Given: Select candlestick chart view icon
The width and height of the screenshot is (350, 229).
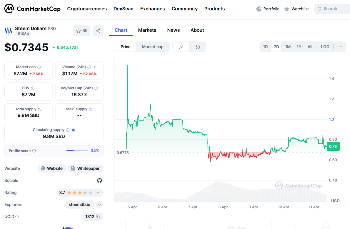Looking at the screenshot, I should (198, 47).
